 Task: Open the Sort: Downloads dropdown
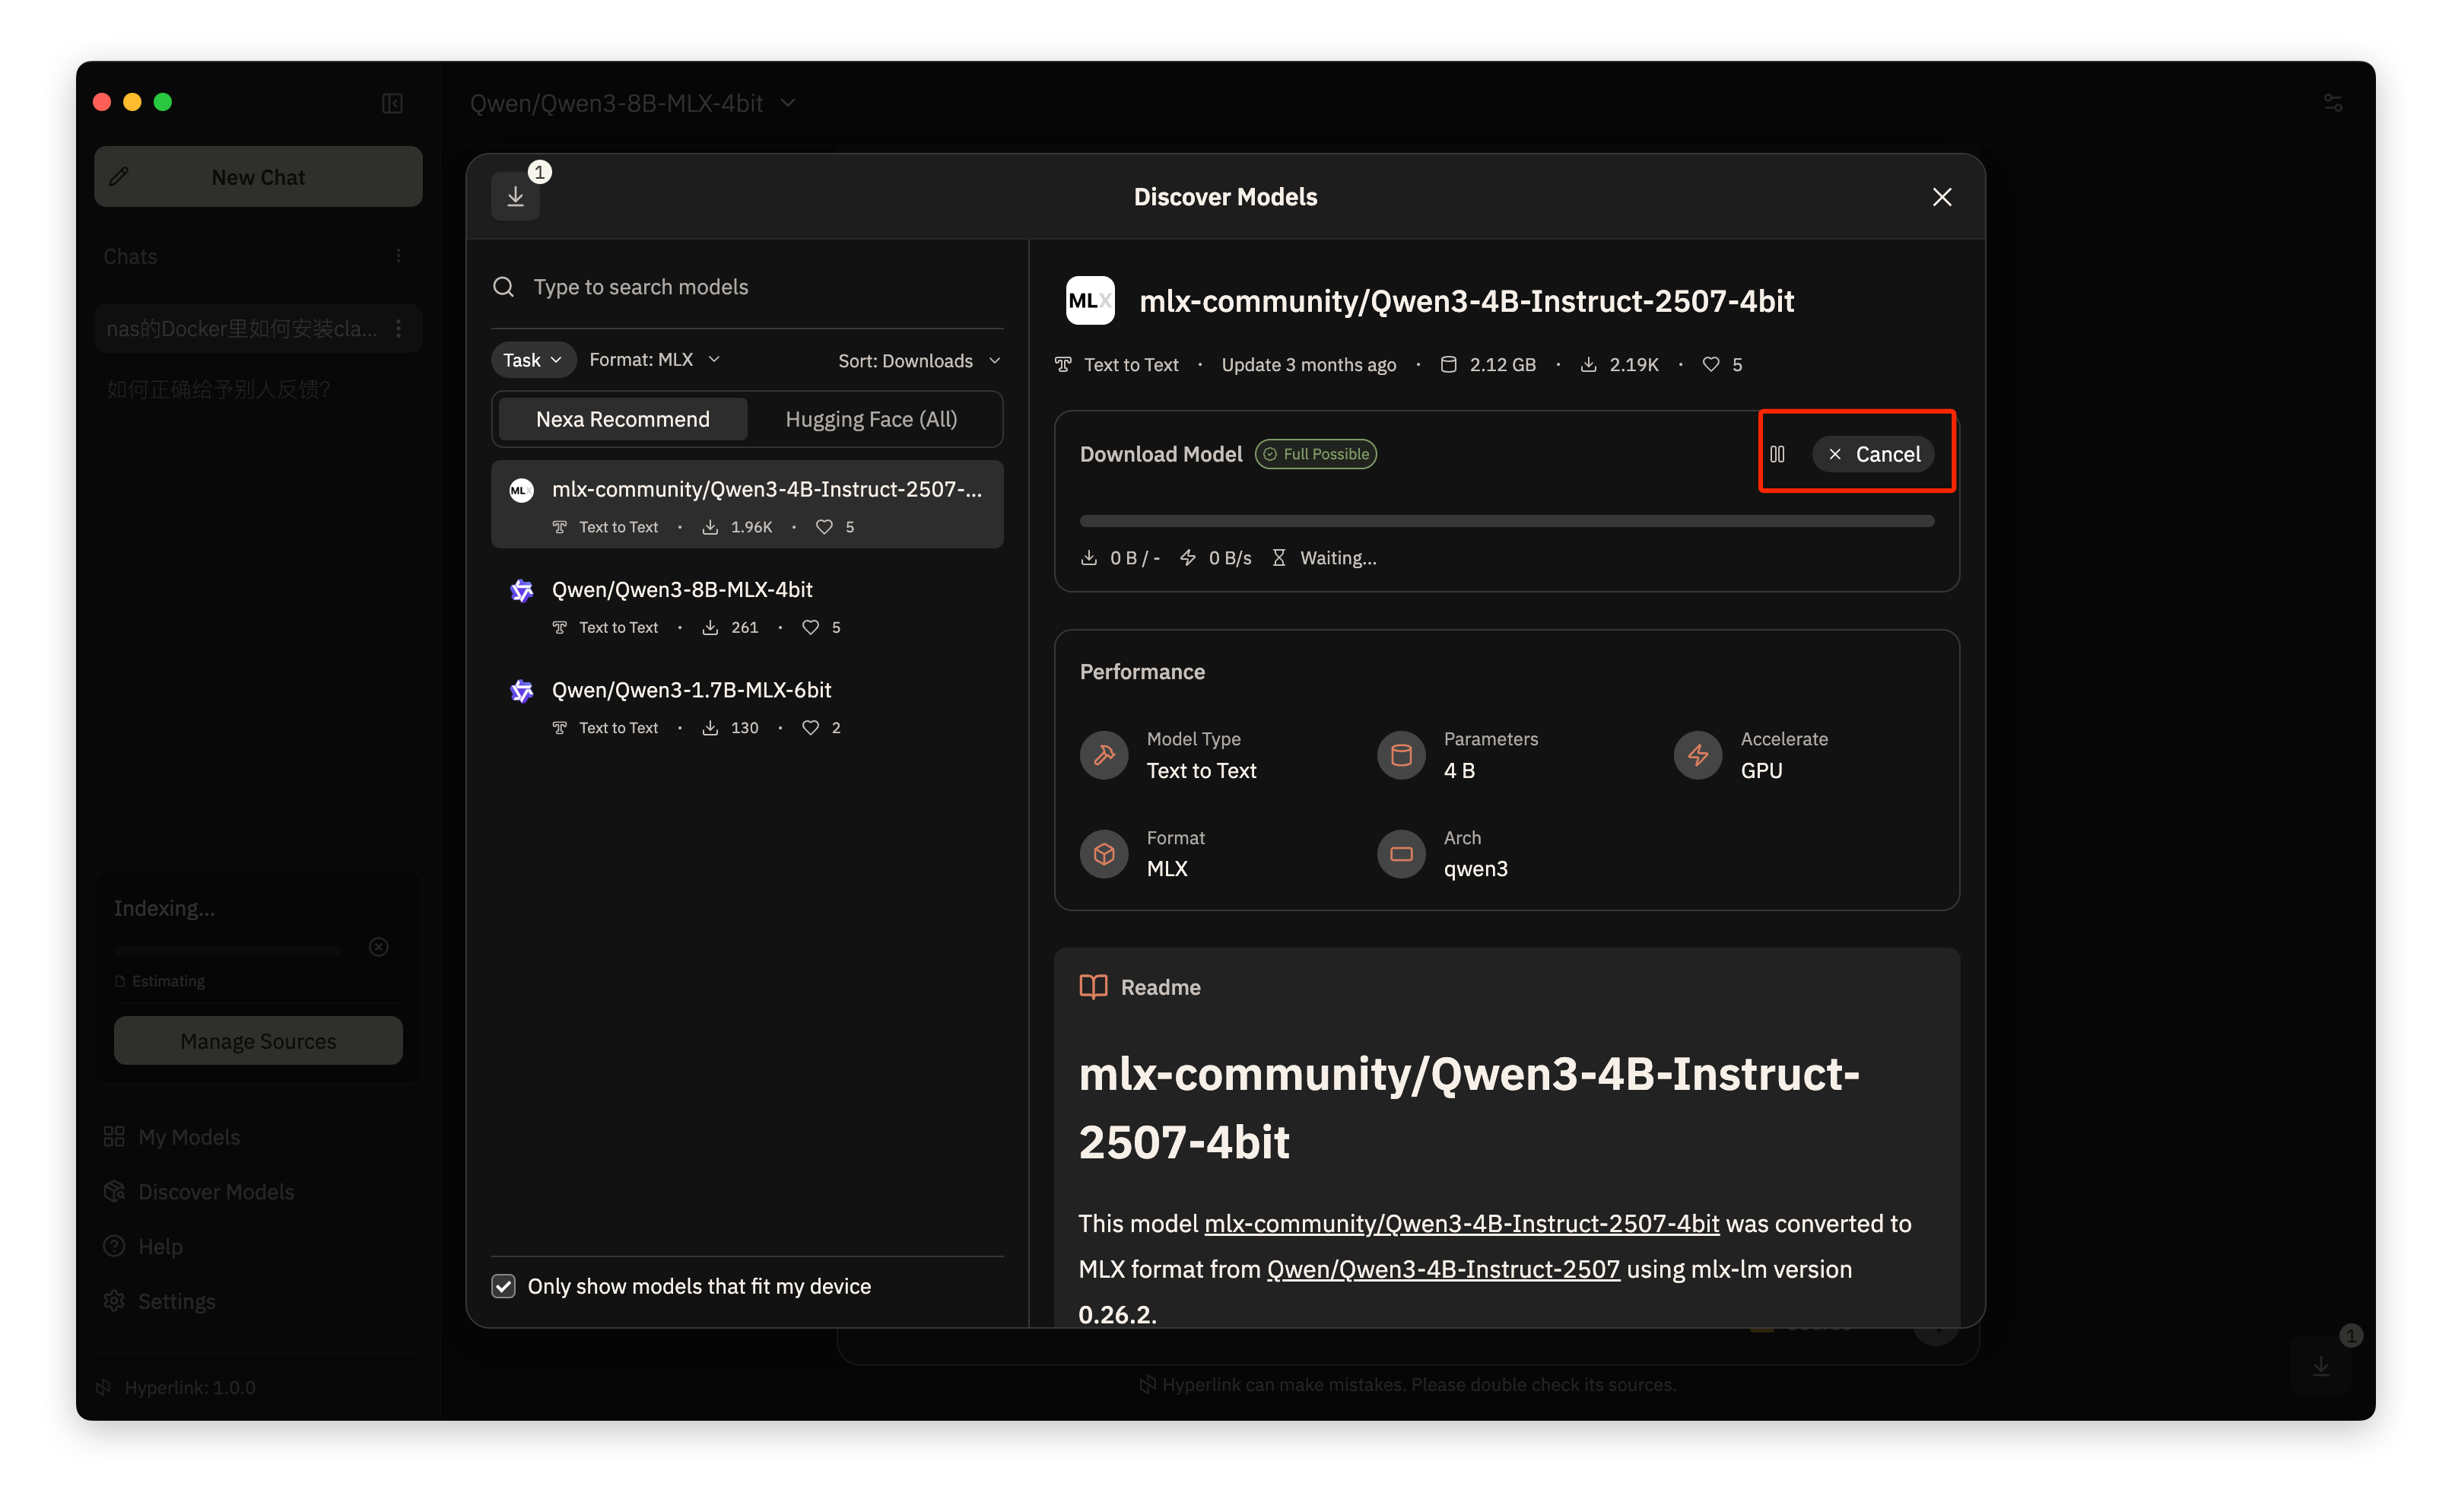(918, 361)
